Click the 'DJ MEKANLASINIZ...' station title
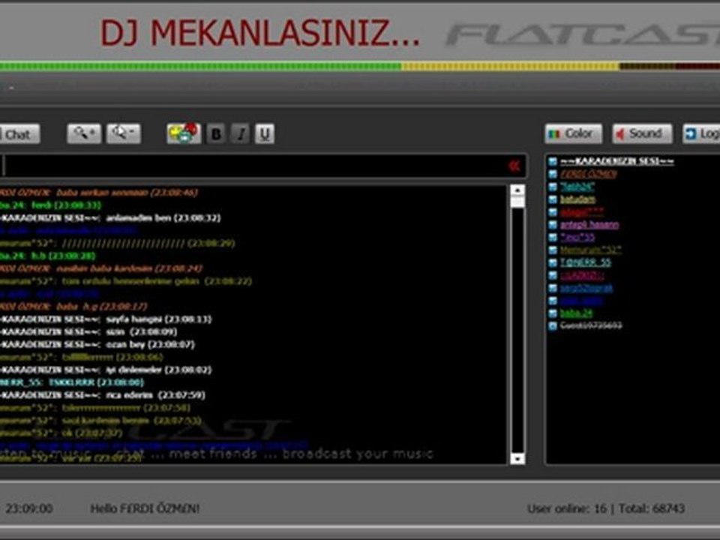720x540 pixels. pos(260,33)
